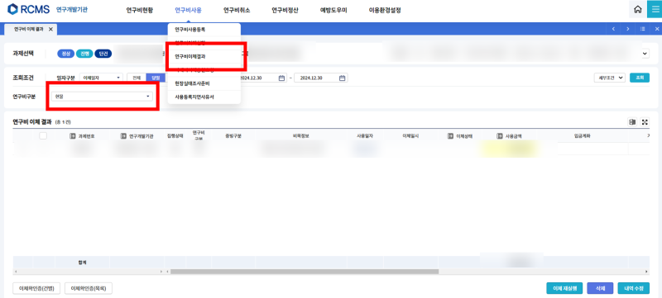
Task: Open the start date calendar icon
Action: (x=281, y=78)
